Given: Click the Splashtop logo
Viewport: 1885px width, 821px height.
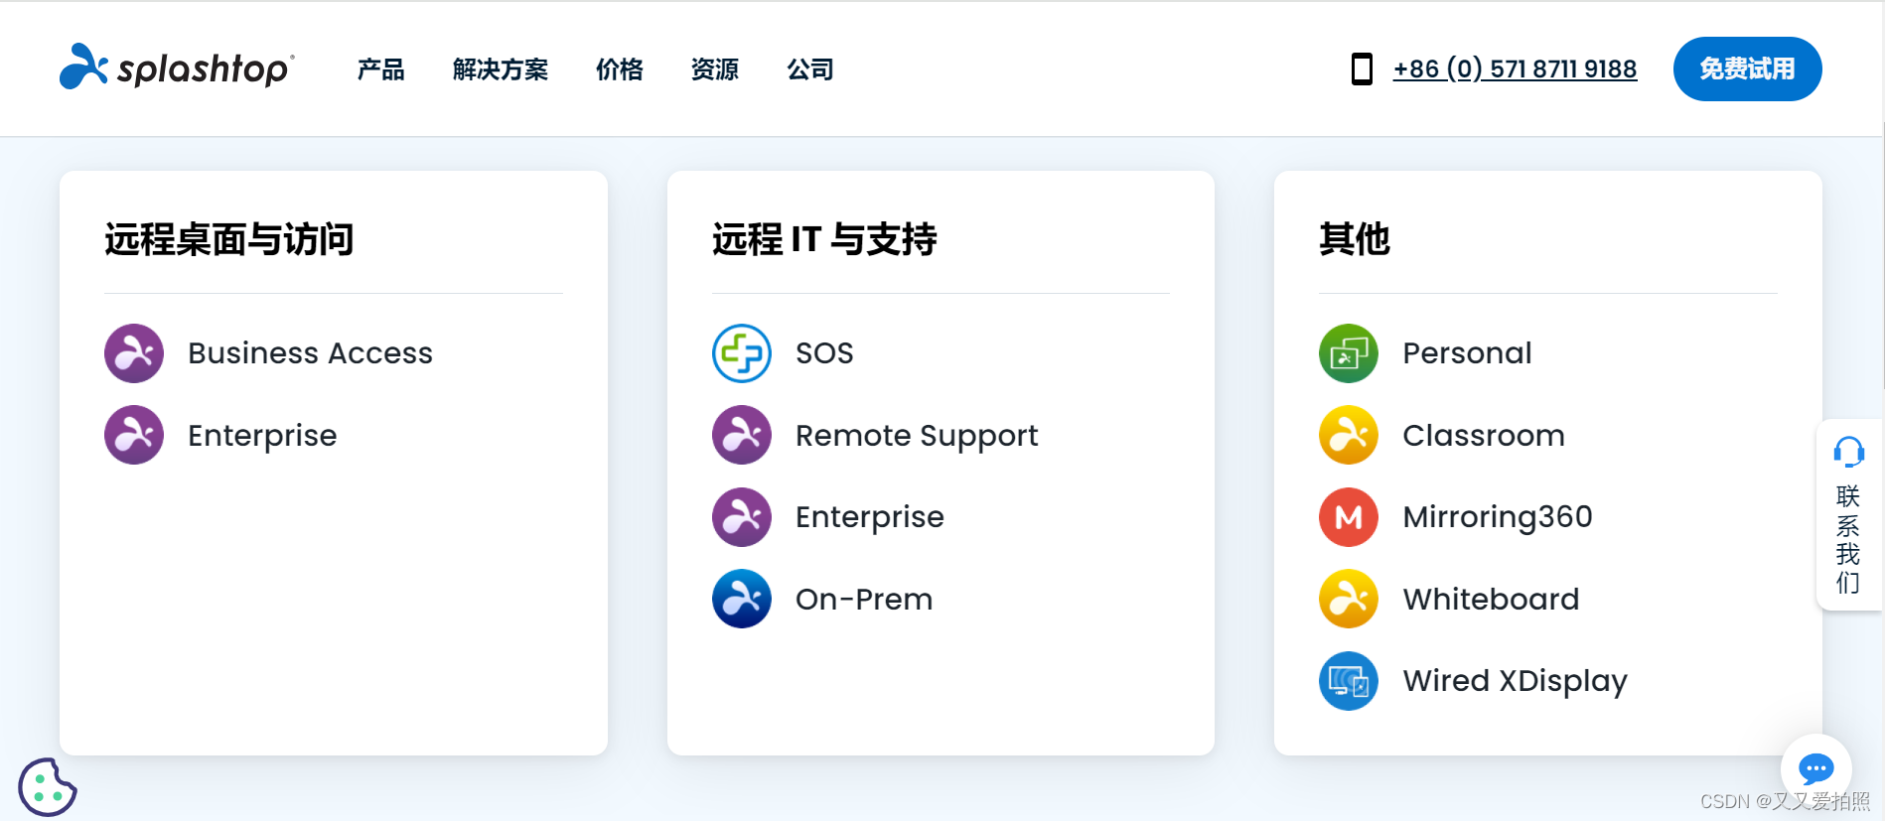Looking at the screenshot, I should (177, 67).
